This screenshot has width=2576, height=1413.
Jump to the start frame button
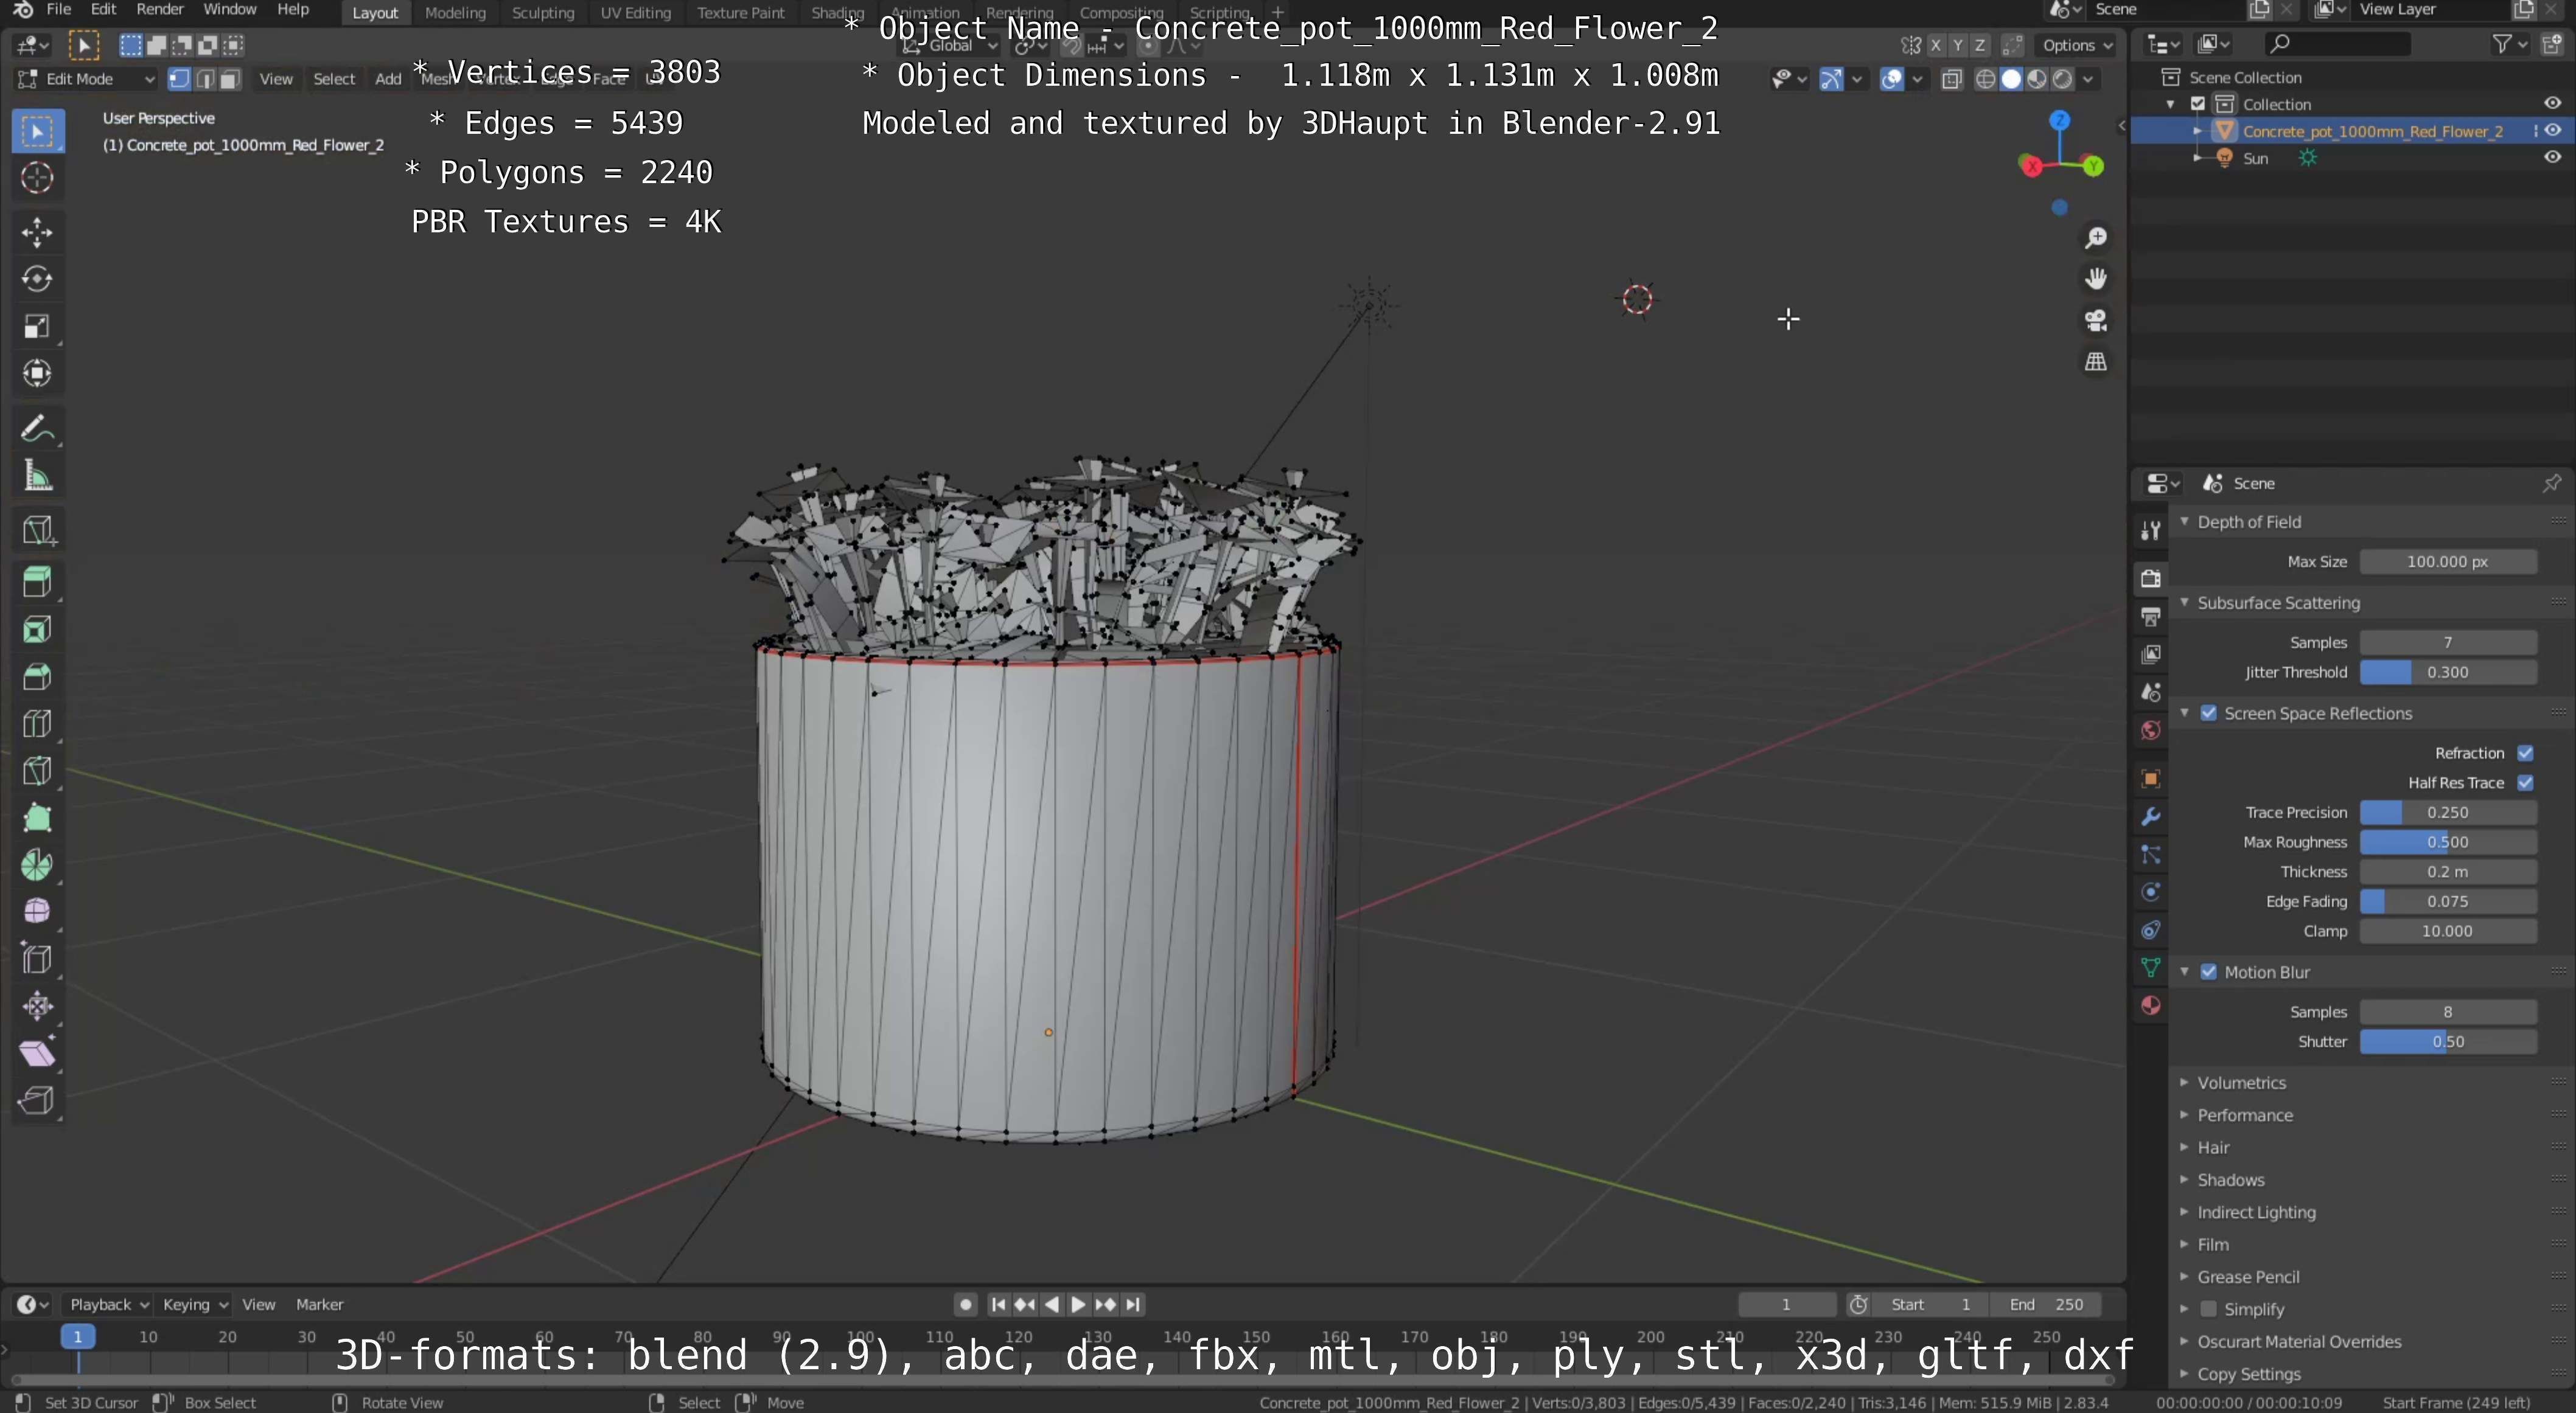coord(998,1304)
